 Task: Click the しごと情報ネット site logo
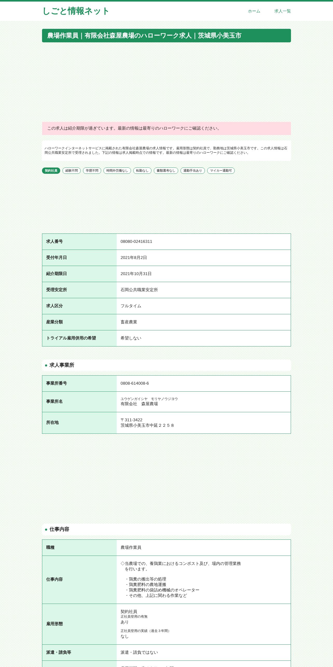[75, 11]
